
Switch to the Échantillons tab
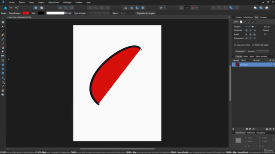coord(248,17)
